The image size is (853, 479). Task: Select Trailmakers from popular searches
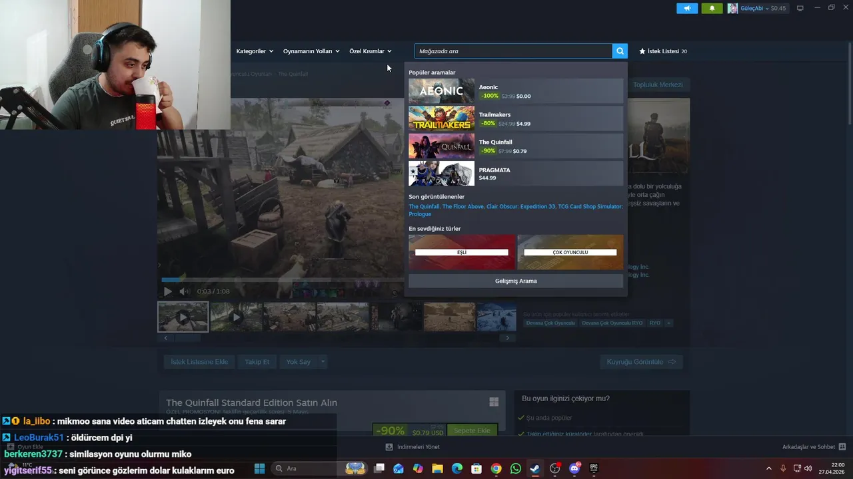(516, 118)
